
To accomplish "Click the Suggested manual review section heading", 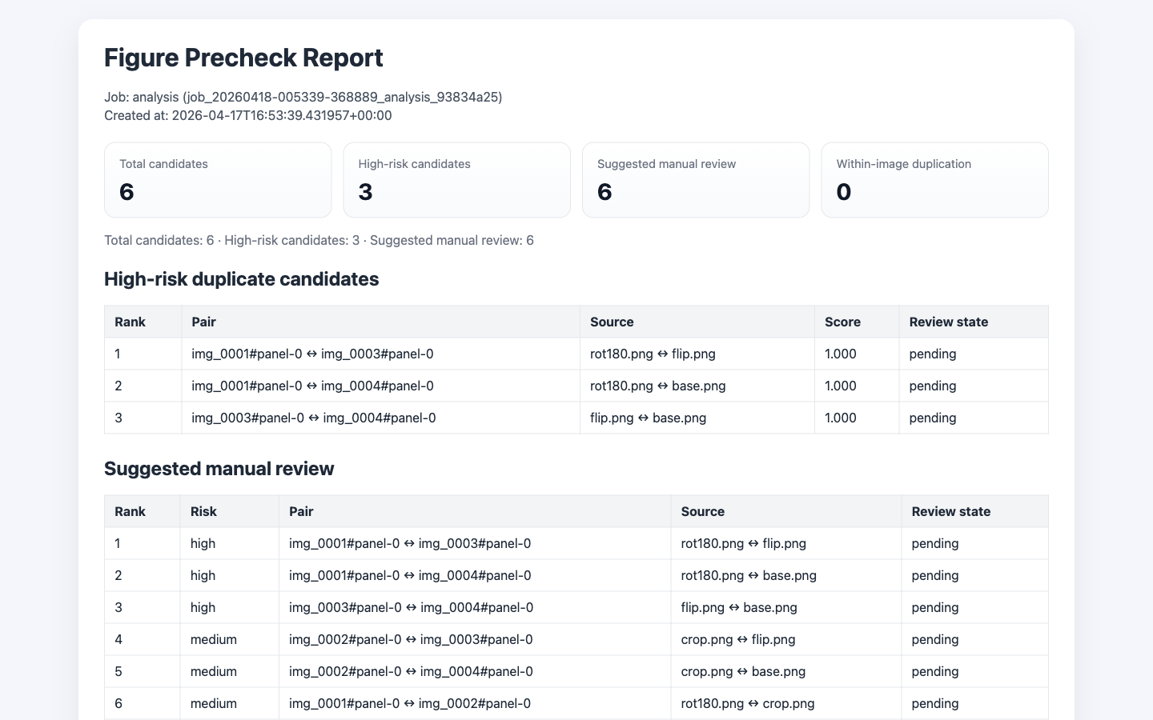I will 219,469.
